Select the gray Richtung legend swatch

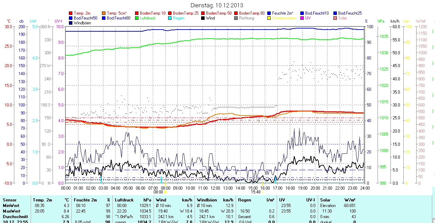click(x=237, y=18)
